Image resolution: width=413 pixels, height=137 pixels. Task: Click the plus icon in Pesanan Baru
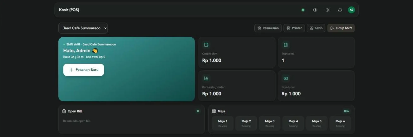pyautogui.click(x=71, y=70)
